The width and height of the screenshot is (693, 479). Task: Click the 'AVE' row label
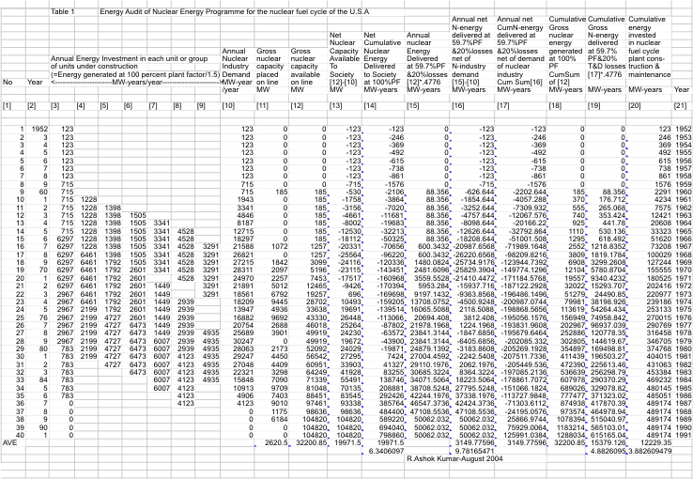point(9,442)
